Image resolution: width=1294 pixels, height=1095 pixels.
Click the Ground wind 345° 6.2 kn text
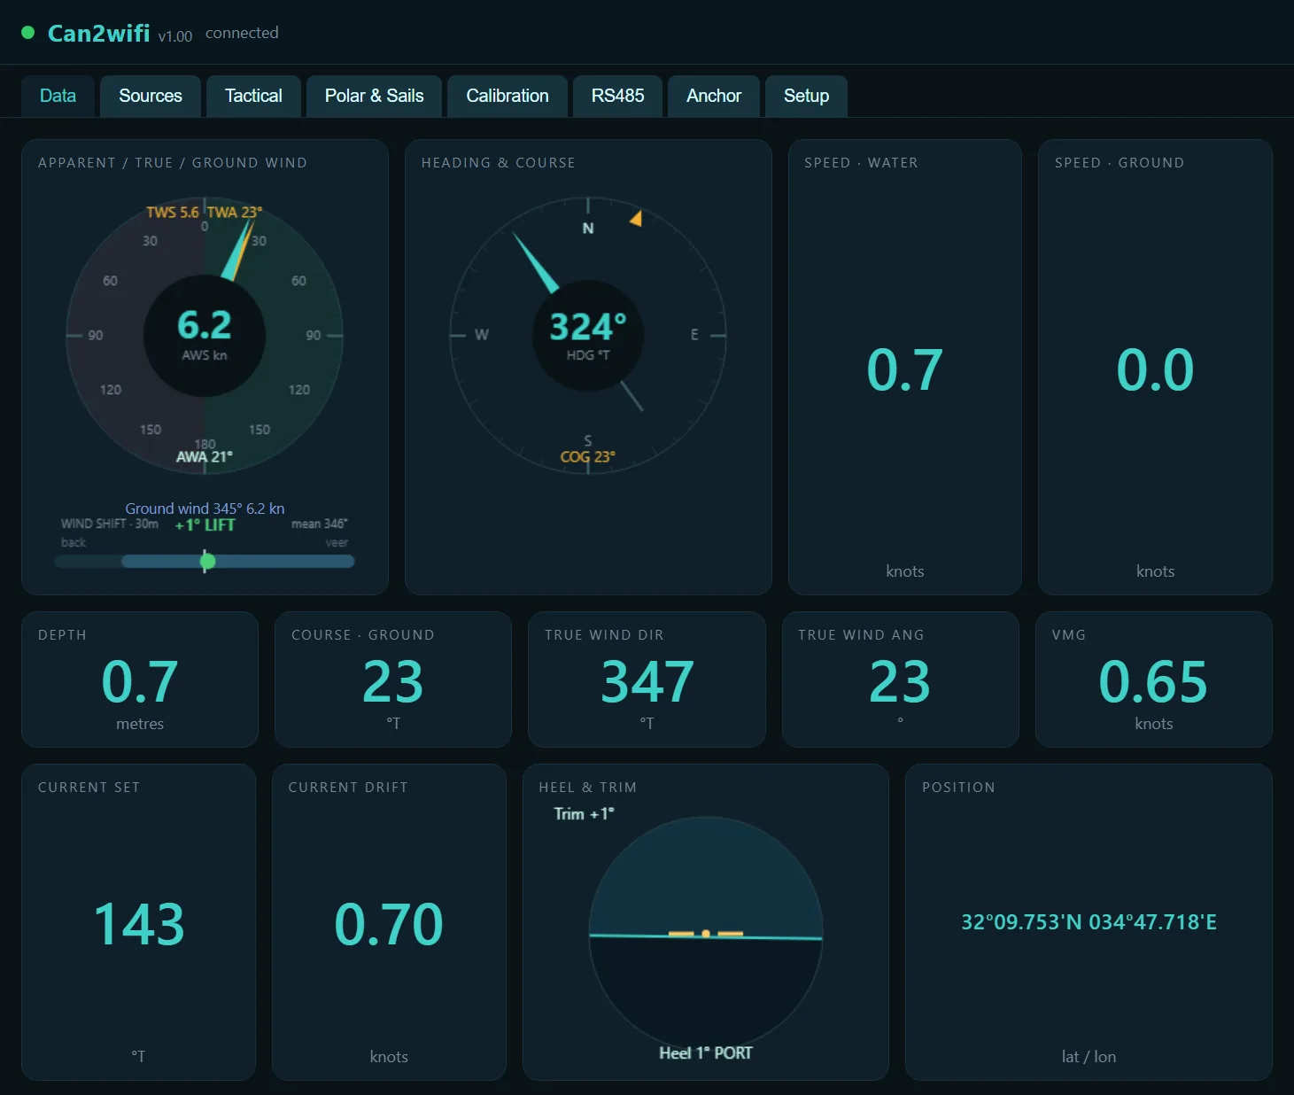[x=205, y=509]
